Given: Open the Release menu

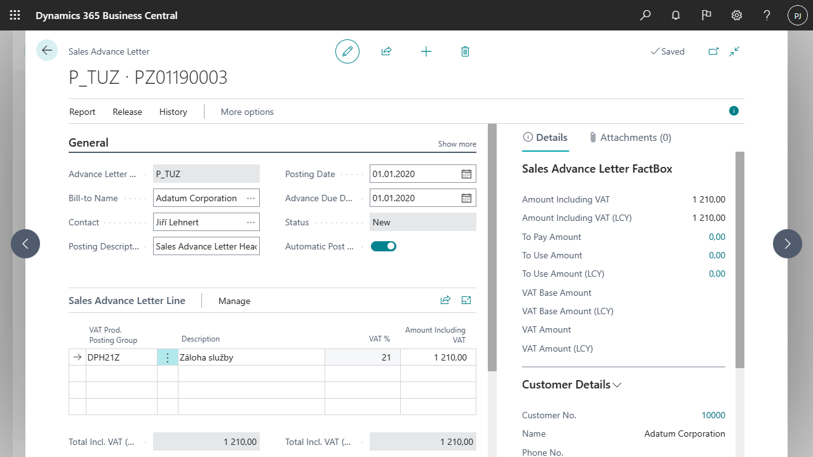Looking at the screenshot, I should coord(128,112).
